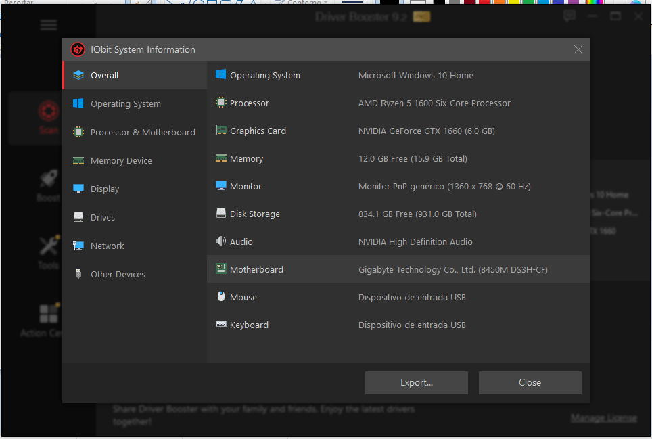Click the Graphics Card icon
This screenshot has height=439, width=652.
pyautogui.click(x=220, y=130)
